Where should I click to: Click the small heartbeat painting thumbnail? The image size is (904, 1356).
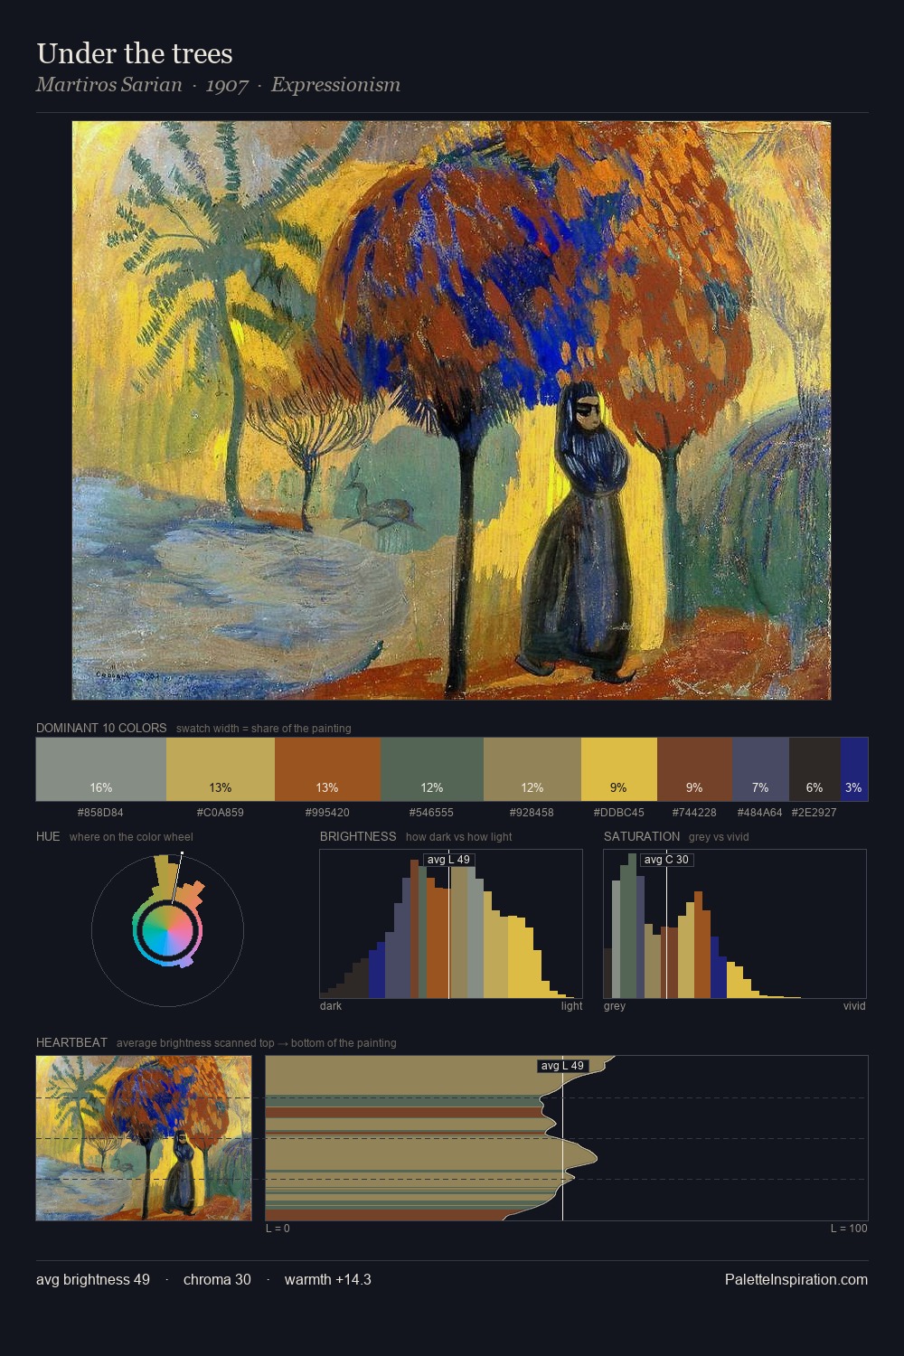tap(144, 1138)
